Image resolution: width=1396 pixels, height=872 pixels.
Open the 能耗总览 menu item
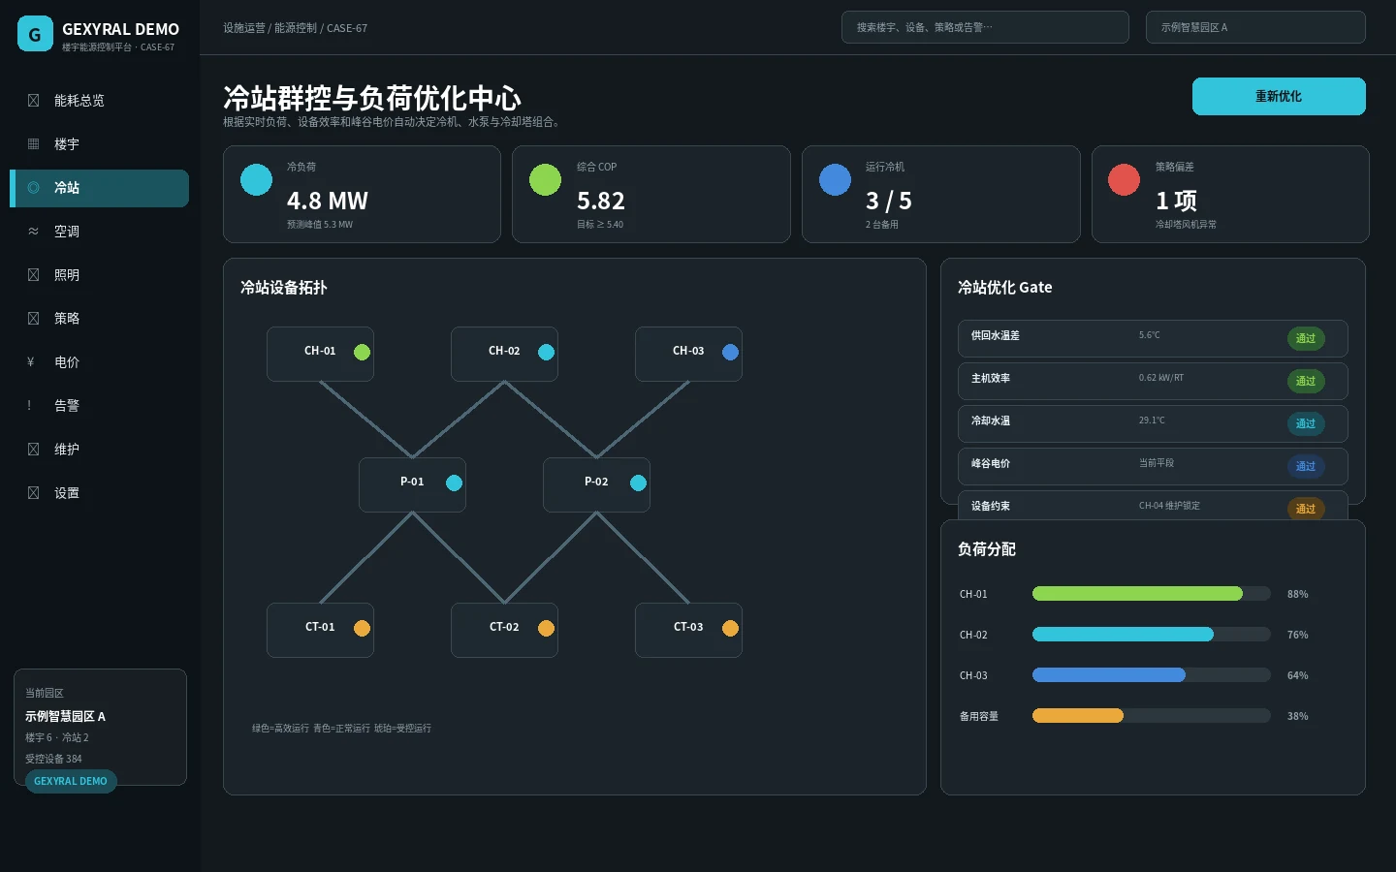point(99,101)
